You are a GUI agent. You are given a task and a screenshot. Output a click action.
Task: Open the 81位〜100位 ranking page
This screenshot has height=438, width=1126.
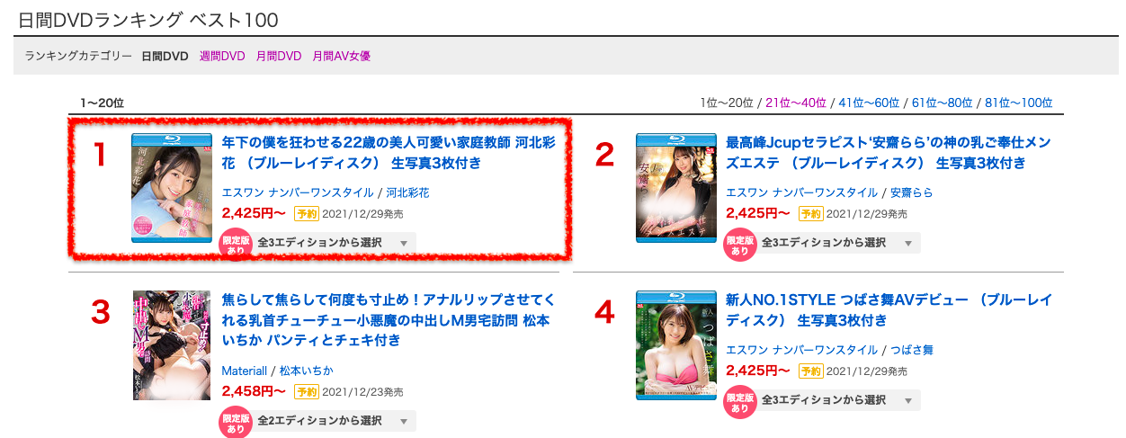coord(1019,103)
